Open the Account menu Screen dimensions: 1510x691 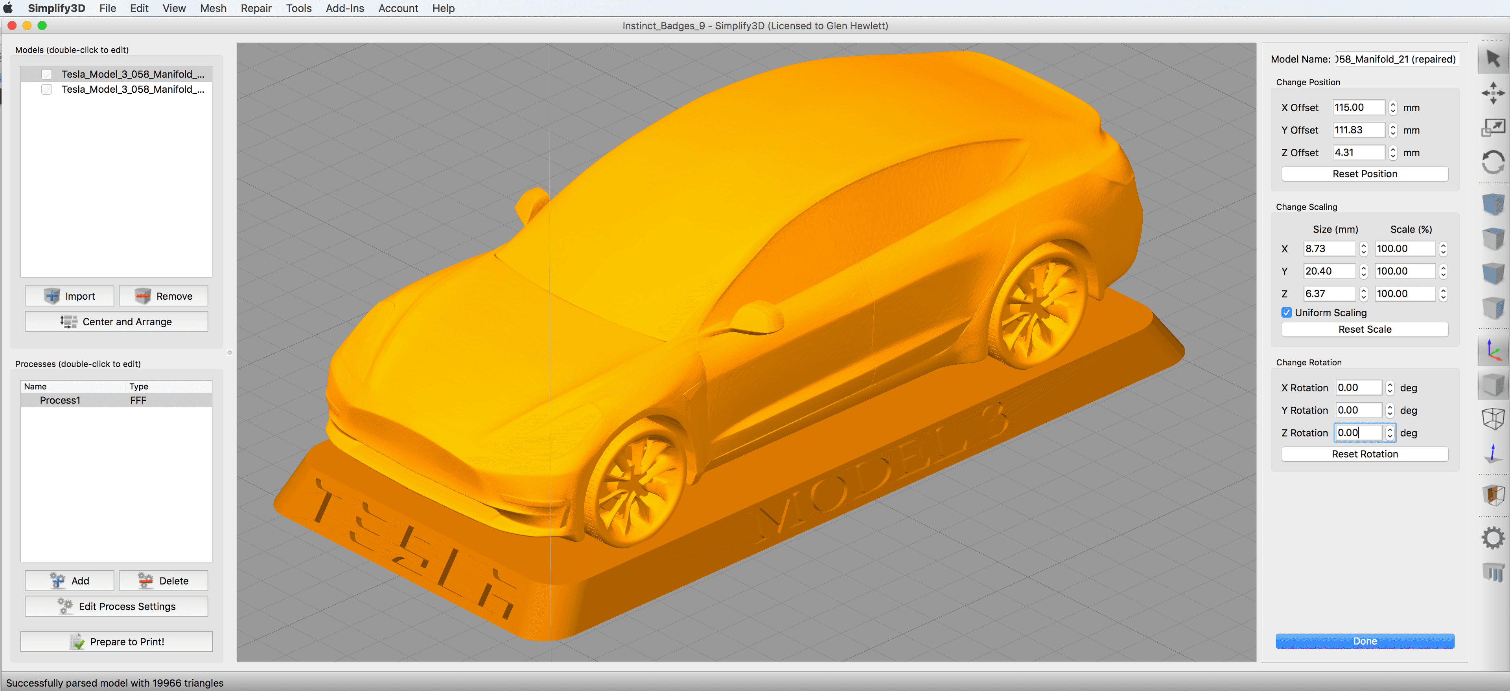click(x=398, y=8)
